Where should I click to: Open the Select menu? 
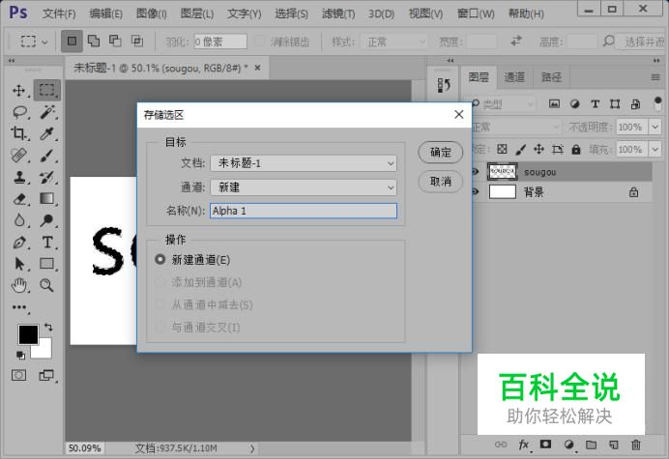pyautogui.click(x=291, y=14)
